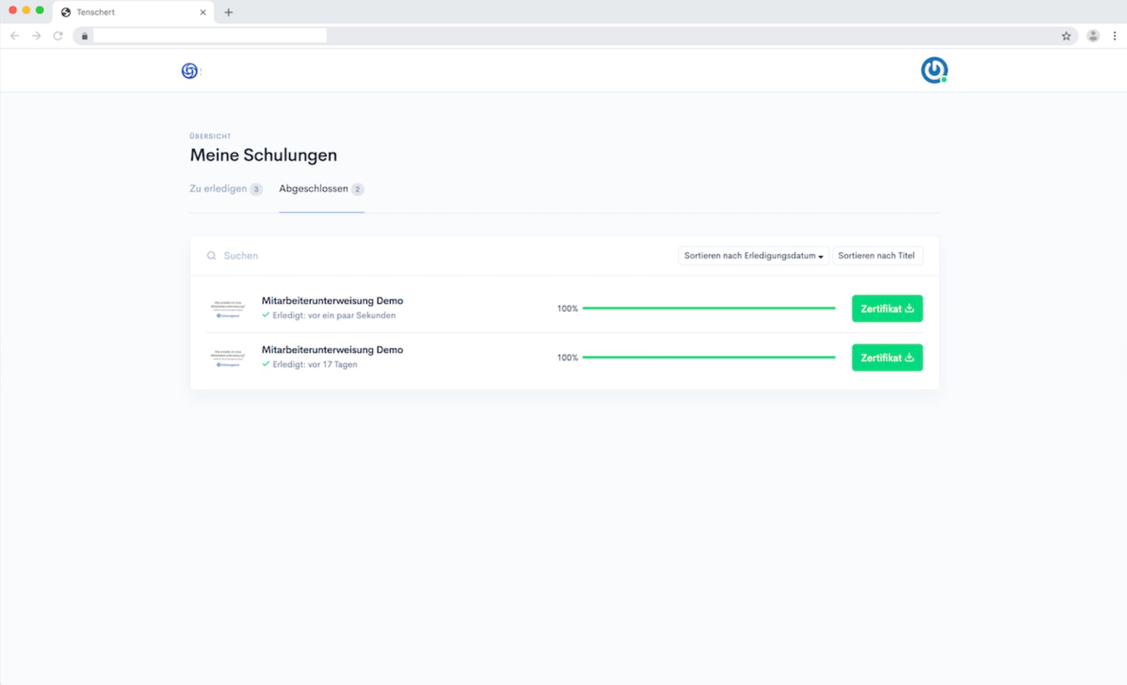Open thumbnail of training done 17 days ago
The image size is (1127, 685).
tap(228, 358)
